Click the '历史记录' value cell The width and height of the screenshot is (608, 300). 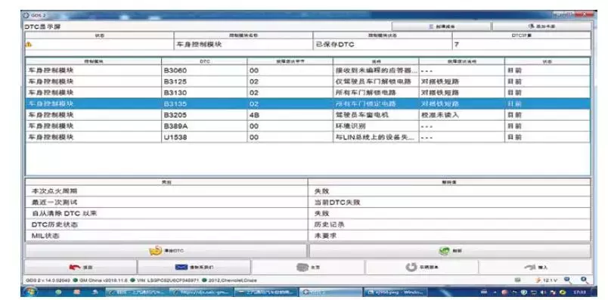[x=449, y=224]
